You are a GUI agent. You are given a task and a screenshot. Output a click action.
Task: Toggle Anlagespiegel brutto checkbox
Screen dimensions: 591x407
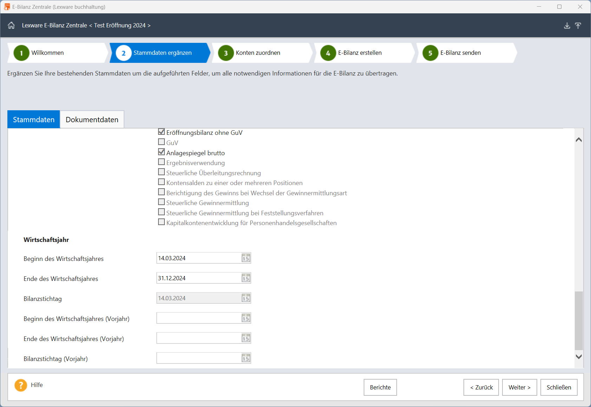click(x=161, y=152)
